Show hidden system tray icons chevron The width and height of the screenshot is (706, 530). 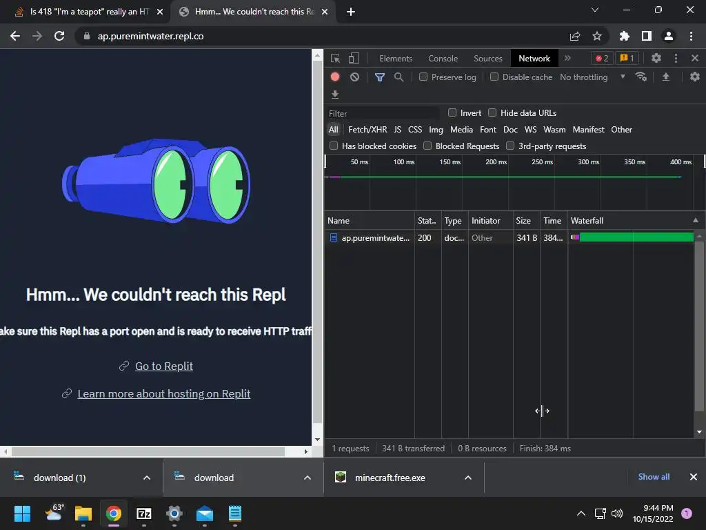pos(581,513)
